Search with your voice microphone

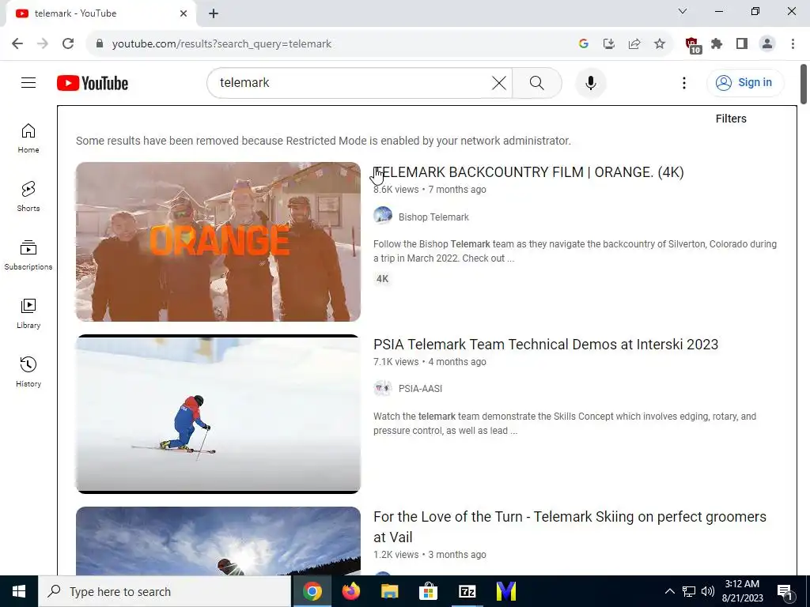coord(590,82)
